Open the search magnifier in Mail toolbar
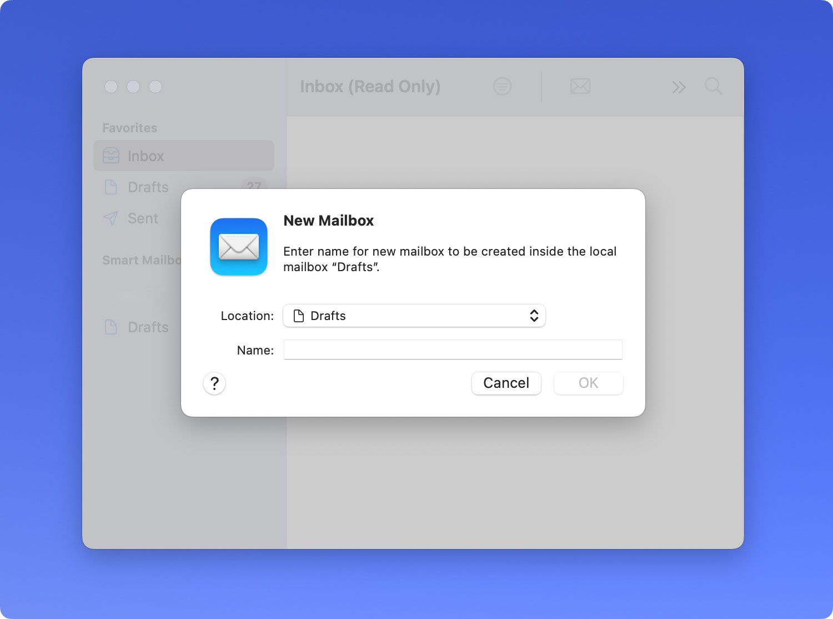The height and width of the screenshot is (619, 833). click(713, 86)
